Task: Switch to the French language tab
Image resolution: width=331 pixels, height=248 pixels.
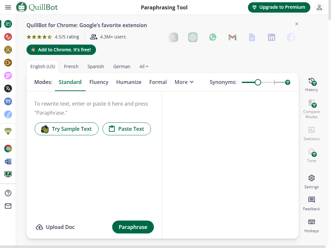Action: pos(71,67)
